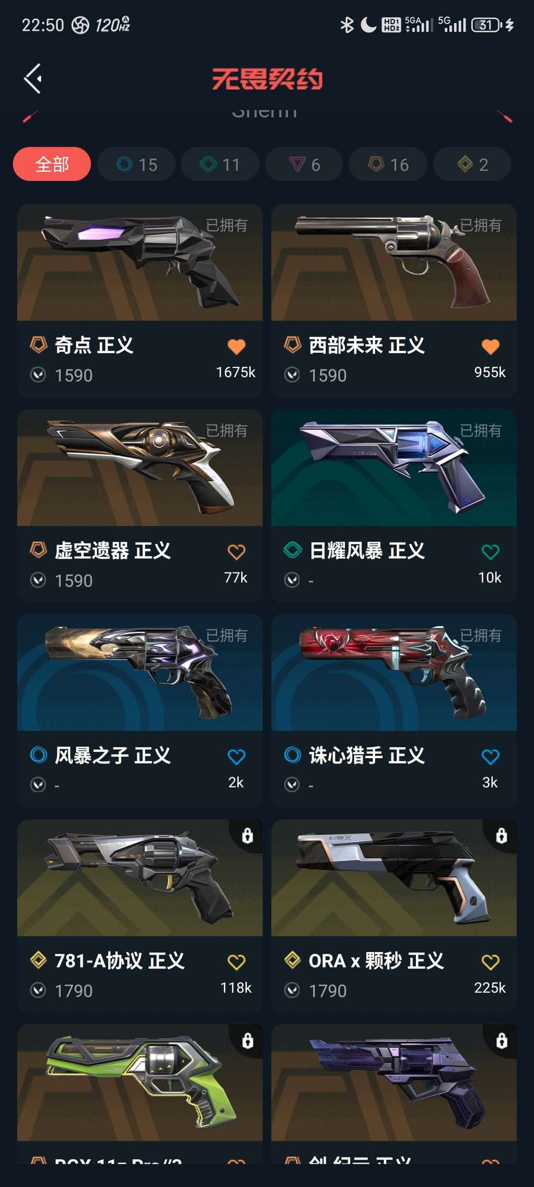Tap the lock icon on ORA x 颗秒 card

tap(501, 835)
